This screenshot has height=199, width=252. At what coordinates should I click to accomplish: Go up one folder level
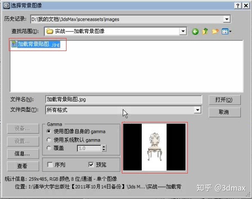click(205, 31)
